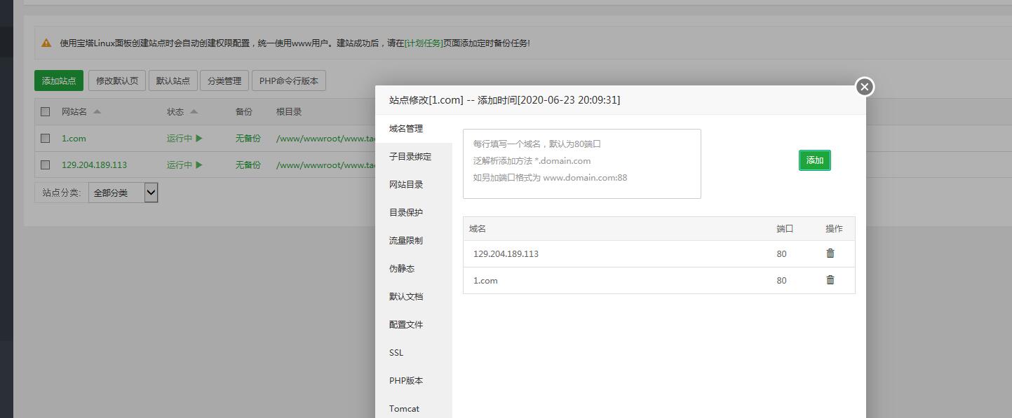Click the 添加站点 button
Image resolution: width=1012 pixels, height=418 pixels.
[x=59, y=81]
